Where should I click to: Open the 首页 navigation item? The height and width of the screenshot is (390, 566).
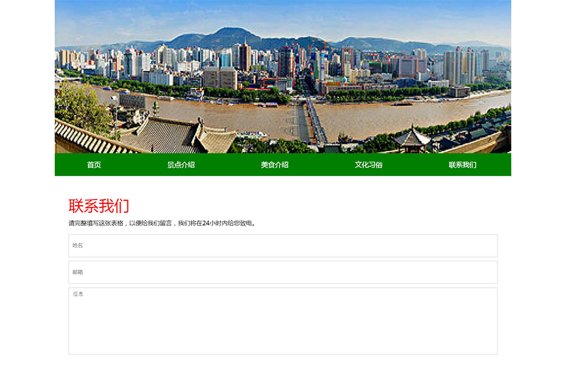(94, 164)
